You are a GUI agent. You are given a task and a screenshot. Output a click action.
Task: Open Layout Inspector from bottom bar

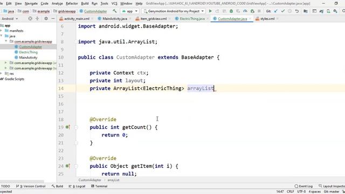tap(332, 186)
